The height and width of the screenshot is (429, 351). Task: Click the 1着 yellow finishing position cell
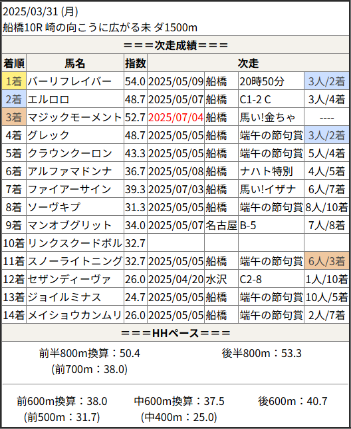[x=14, y=81]
